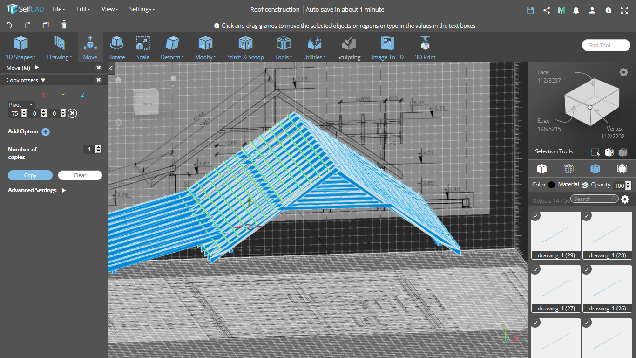Click the save disk icon
The width and height of the screenshot is (636, 358).
[x=530, y=10]
